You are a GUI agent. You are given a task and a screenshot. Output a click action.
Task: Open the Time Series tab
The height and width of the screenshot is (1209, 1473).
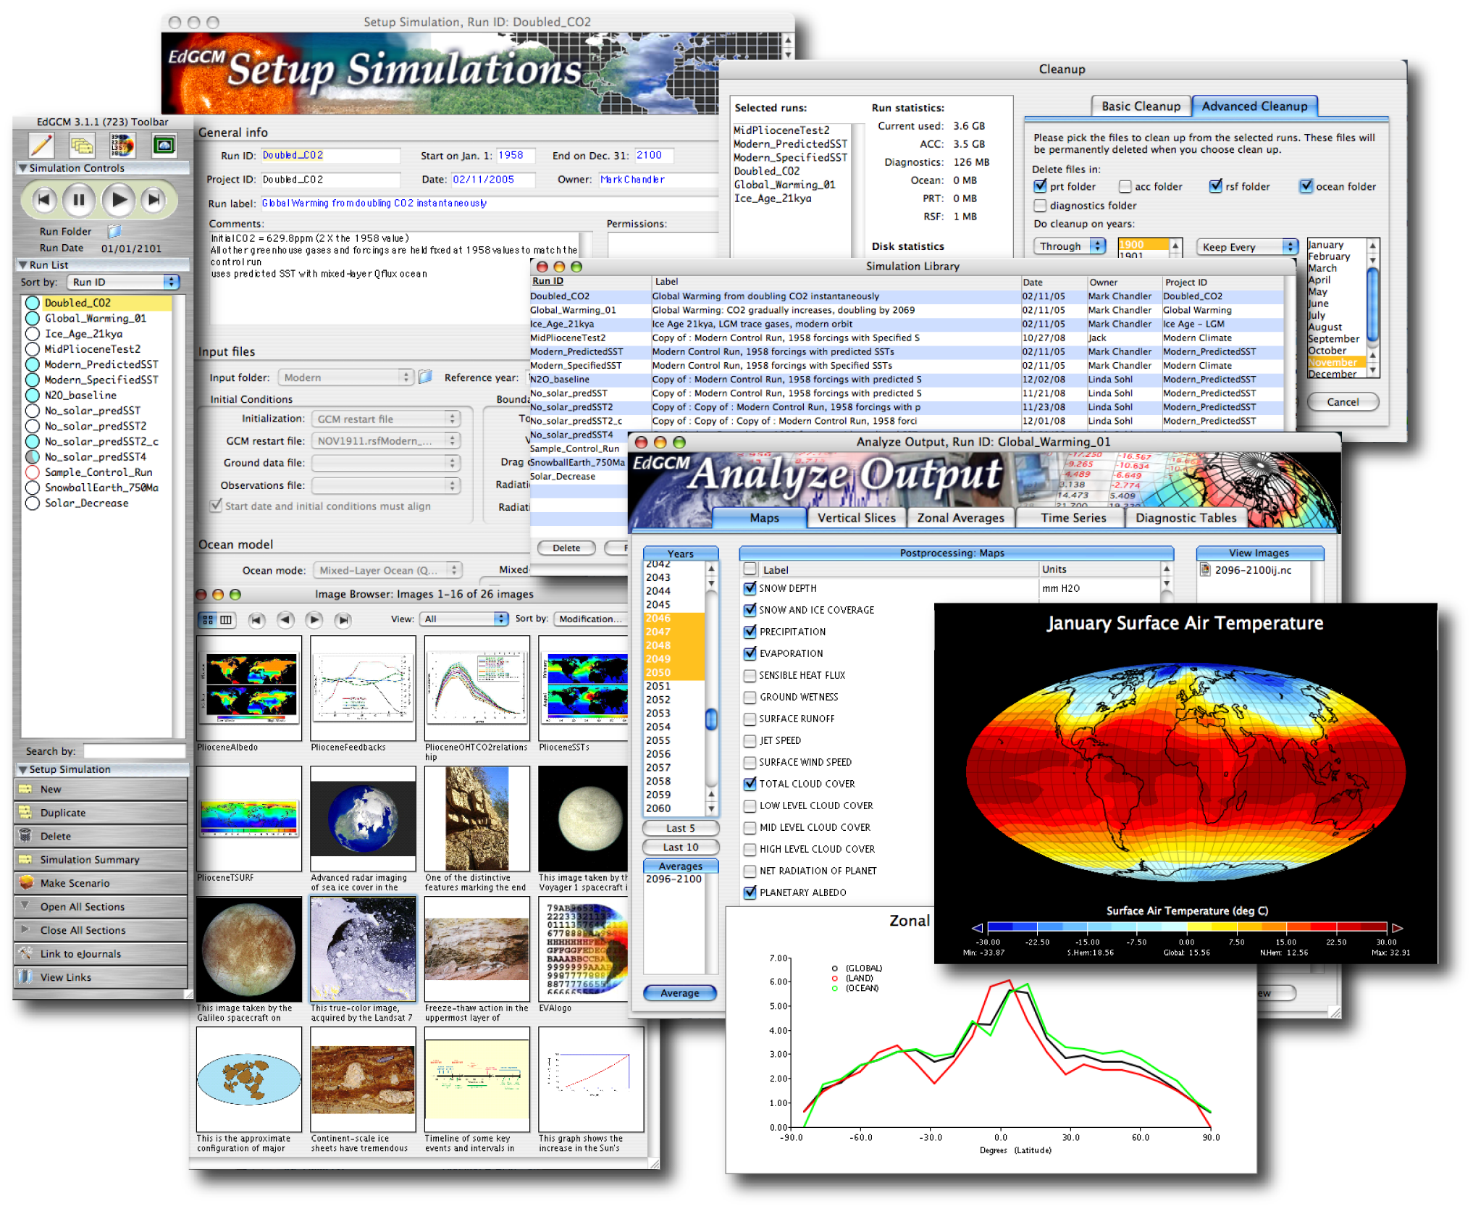coord(1073,518)
